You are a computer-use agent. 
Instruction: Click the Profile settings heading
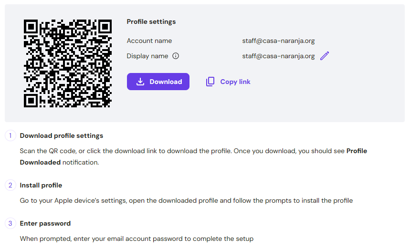[x=151, y=21]
